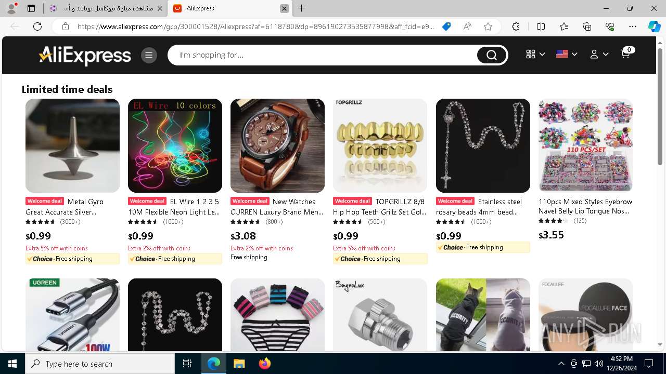
Task: Open the AliExpress shopping cart icon
Action: point(626,53)
